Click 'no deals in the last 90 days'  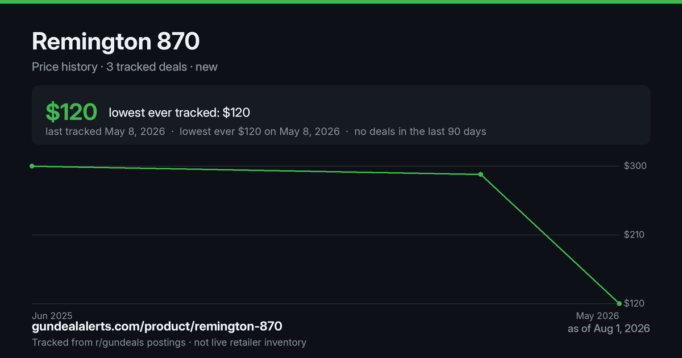coord(420,131)
